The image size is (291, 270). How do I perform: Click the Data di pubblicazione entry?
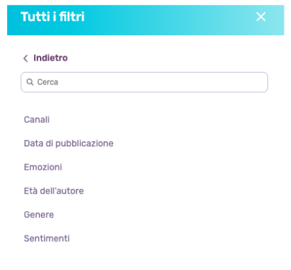pos(69,143)
